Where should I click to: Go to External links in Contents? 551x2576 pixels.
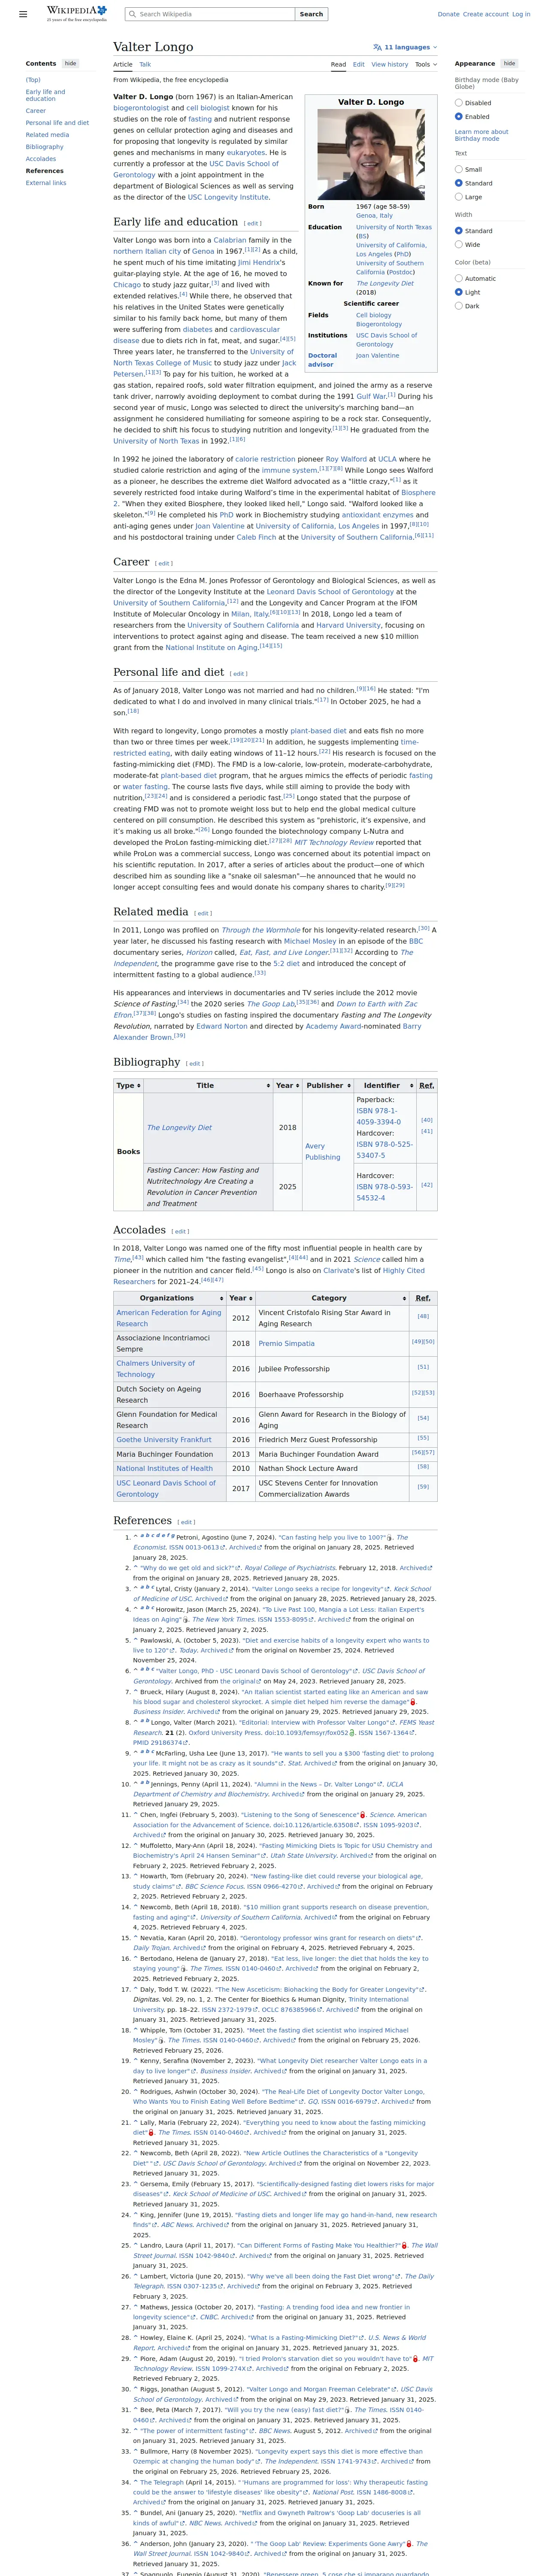tap(46, 183)
